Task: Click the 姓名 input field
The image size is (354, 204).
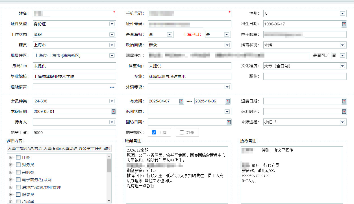Action: tap(74, 14)
